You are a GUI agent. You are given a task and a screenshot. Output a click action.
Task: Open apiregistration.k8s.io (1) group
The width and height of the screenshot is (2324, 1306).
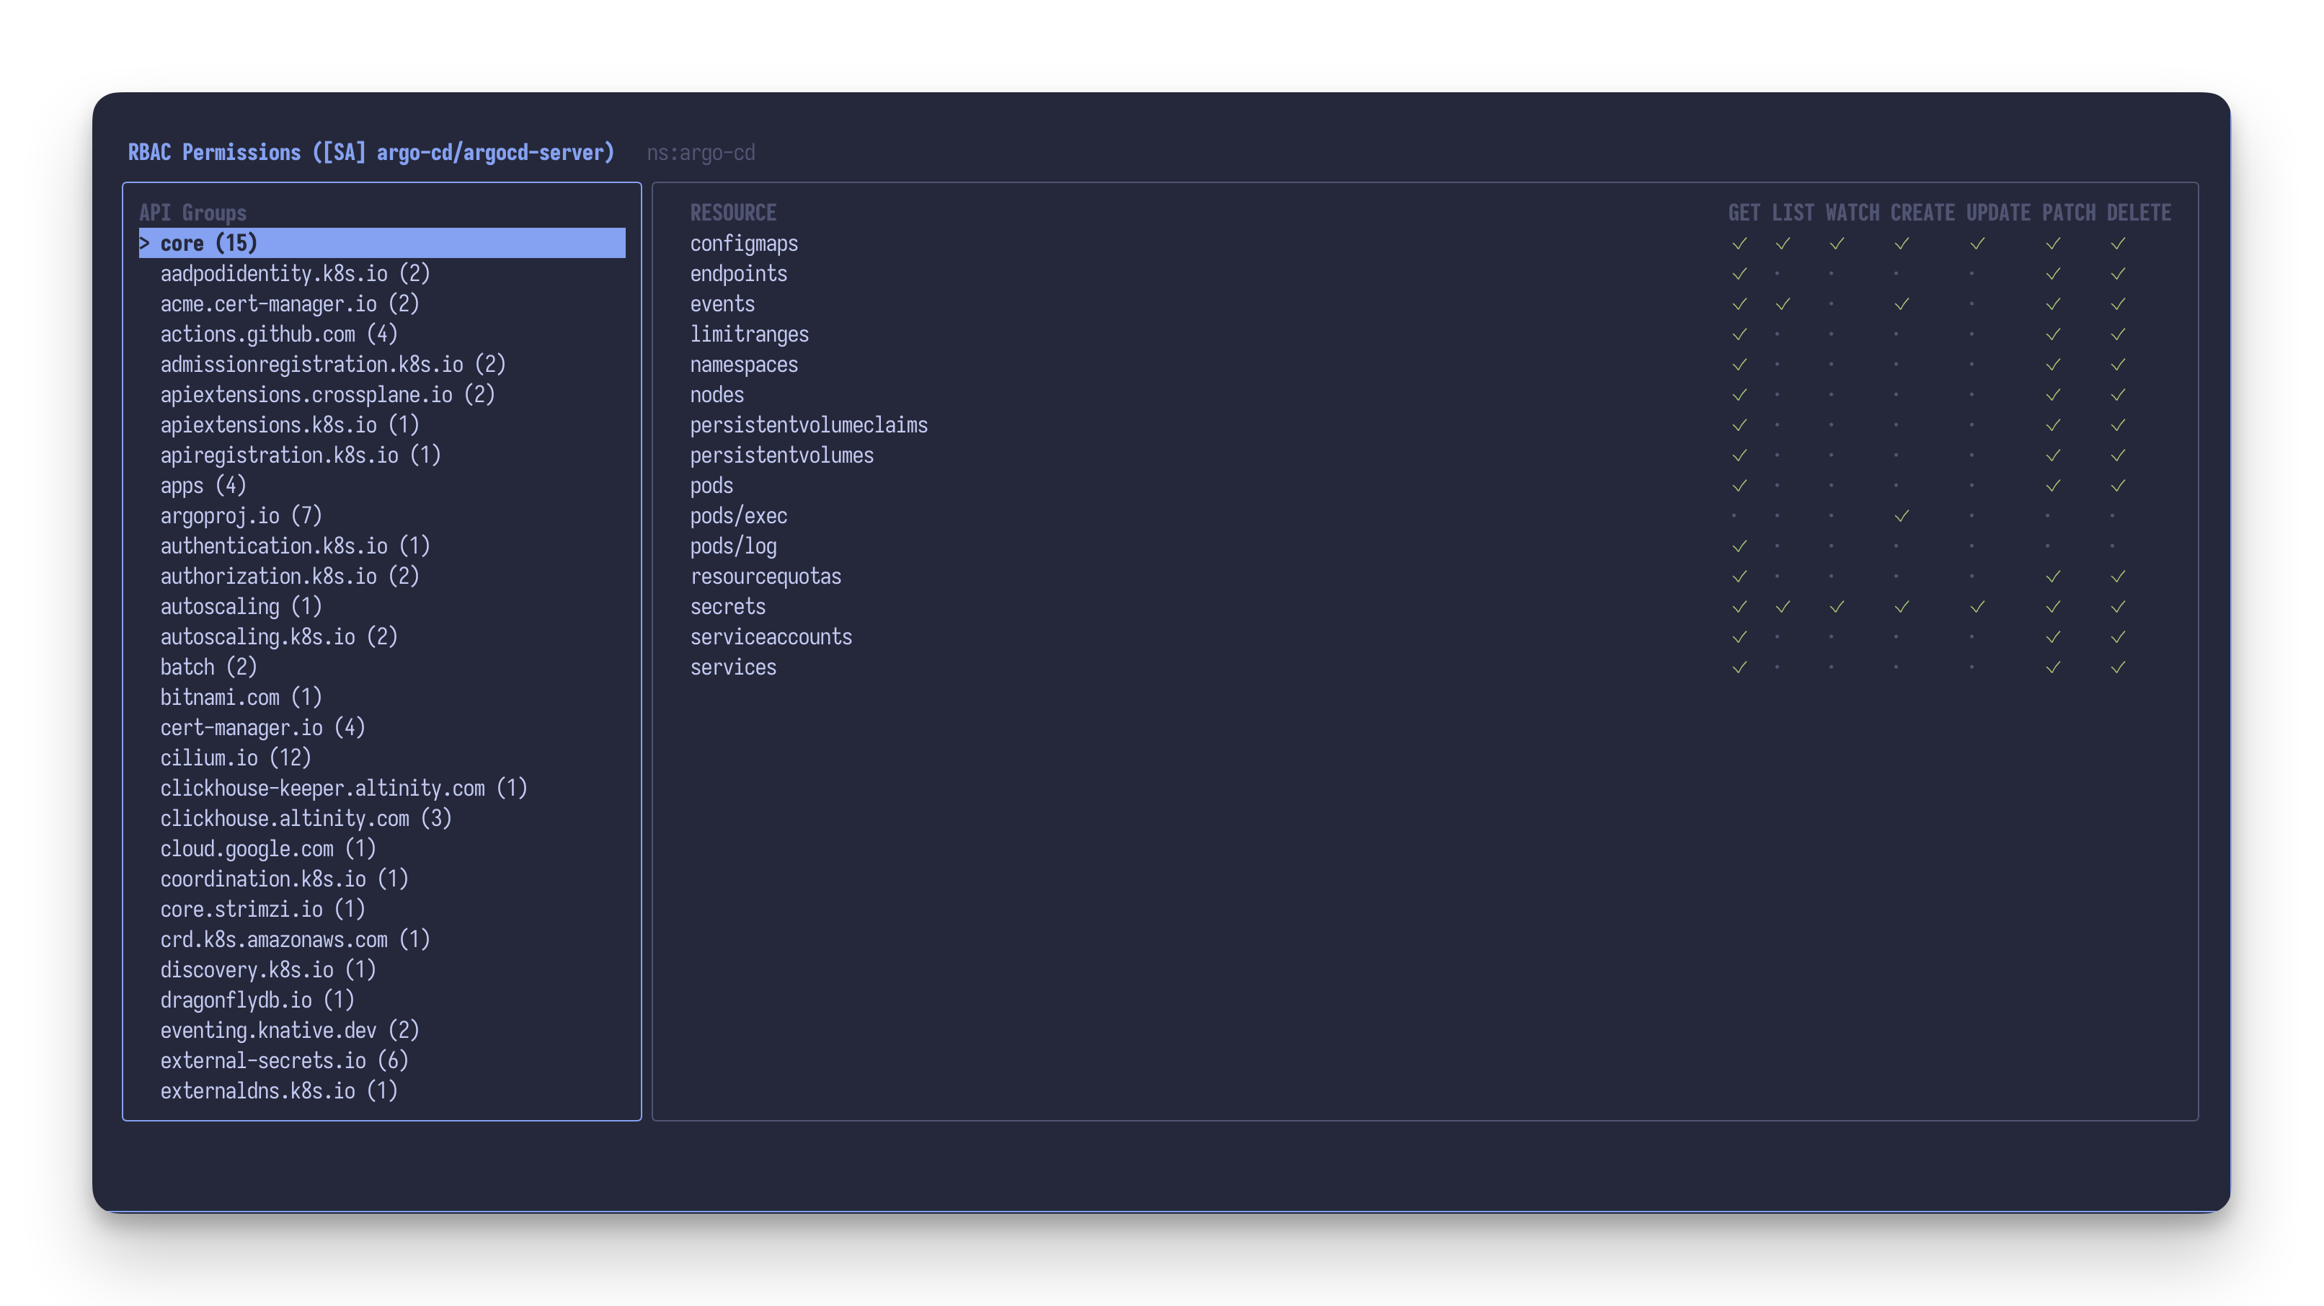pyautogui.click(x=301, y=455)
